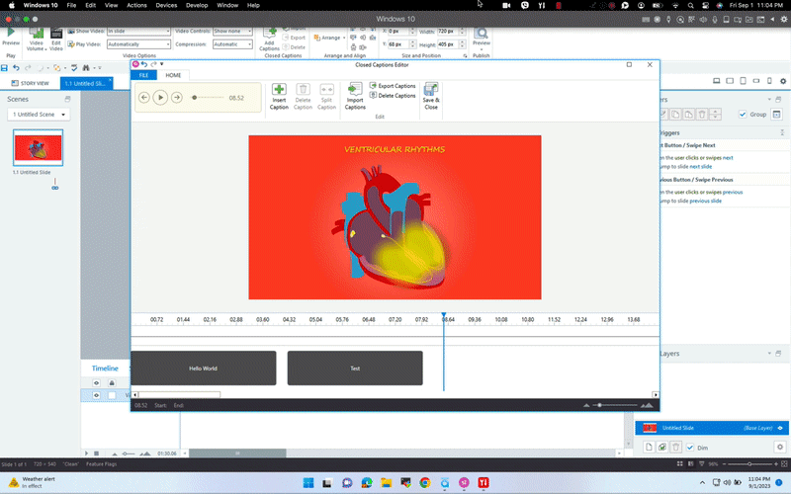Open the 1 Untitled Scene dropdown

[x=39, y=115]
